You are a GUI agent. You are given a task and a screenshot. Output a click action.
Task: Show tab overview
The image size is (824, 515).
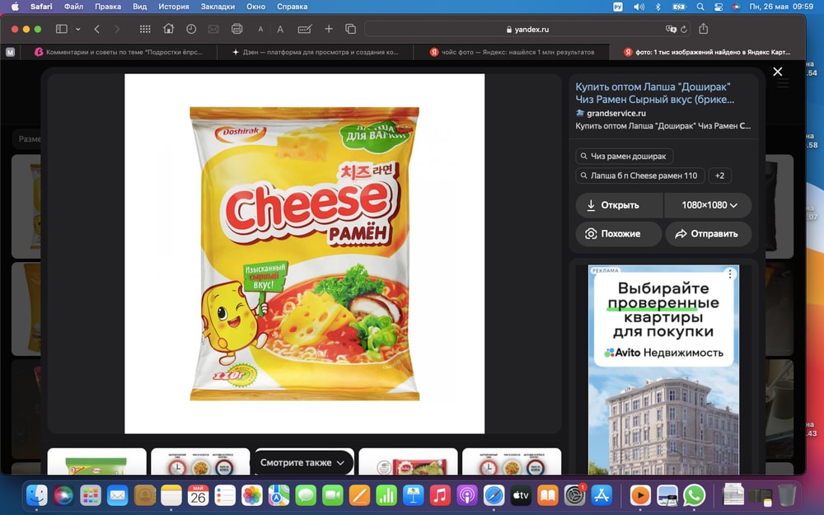350,29
